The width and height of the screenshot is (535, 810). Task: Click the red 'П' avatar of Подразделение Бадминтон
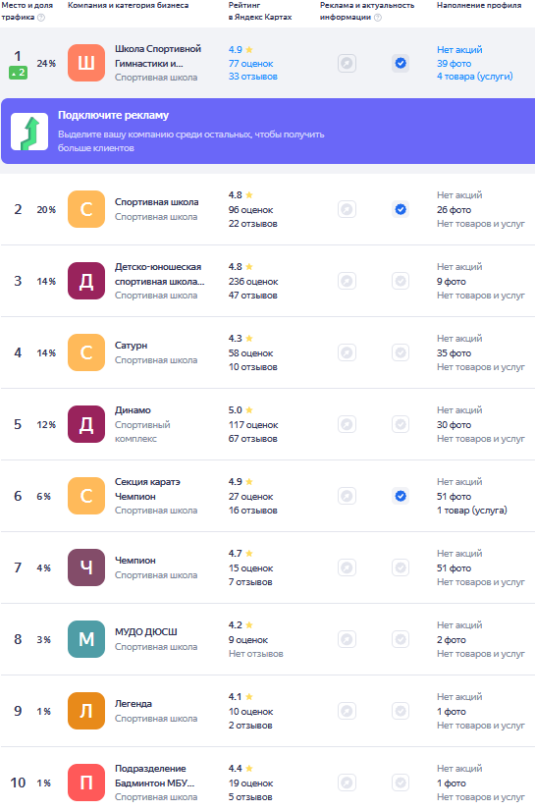(x=86, y=783)
